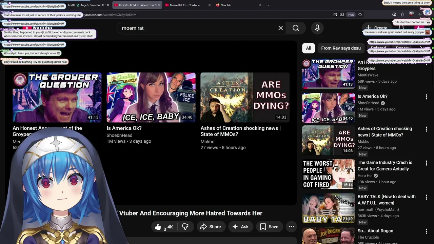Screen dimensions: 434x244
Task: Dislike the video with thumbs down
Action: [185, 227]
